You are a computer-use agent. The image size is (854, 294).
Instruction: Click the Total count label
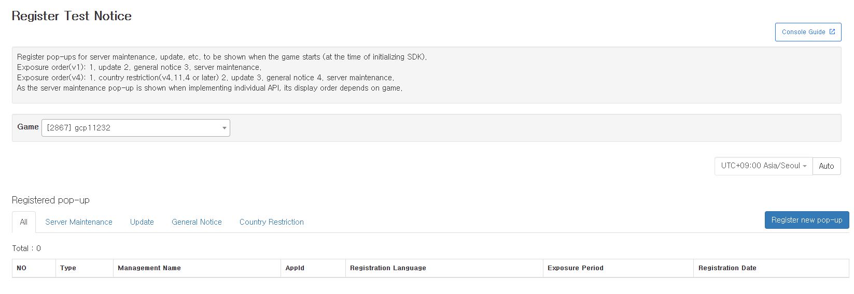point(26,248)
